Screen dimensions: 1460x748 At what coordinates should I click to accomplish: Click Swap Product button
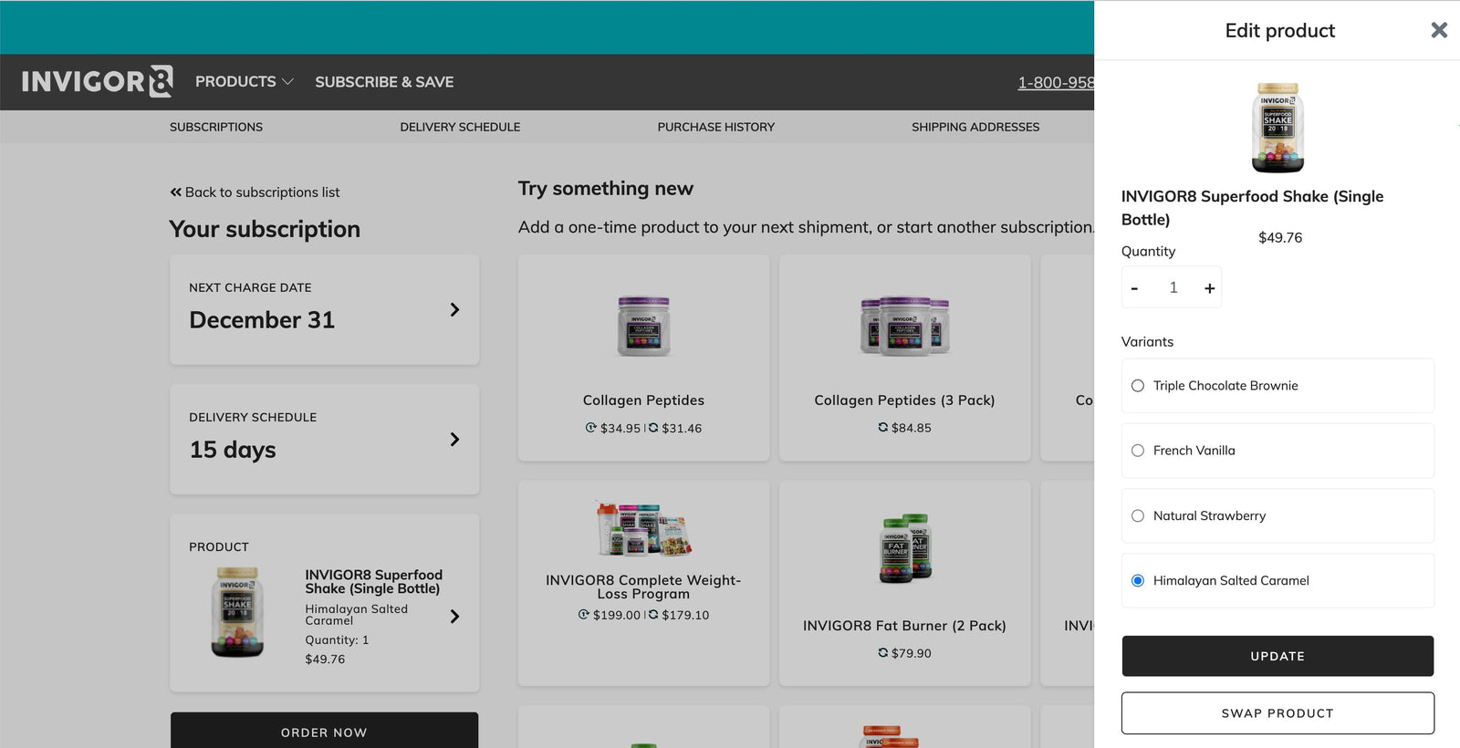(x=1277, y=712)
